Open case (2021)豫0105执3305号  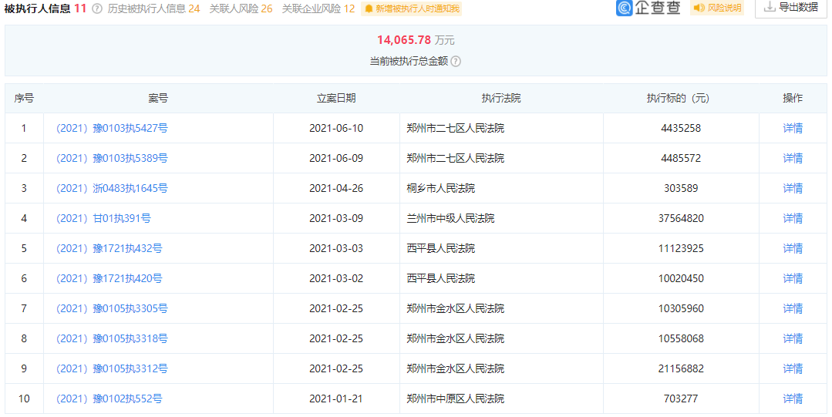point(112,308)
